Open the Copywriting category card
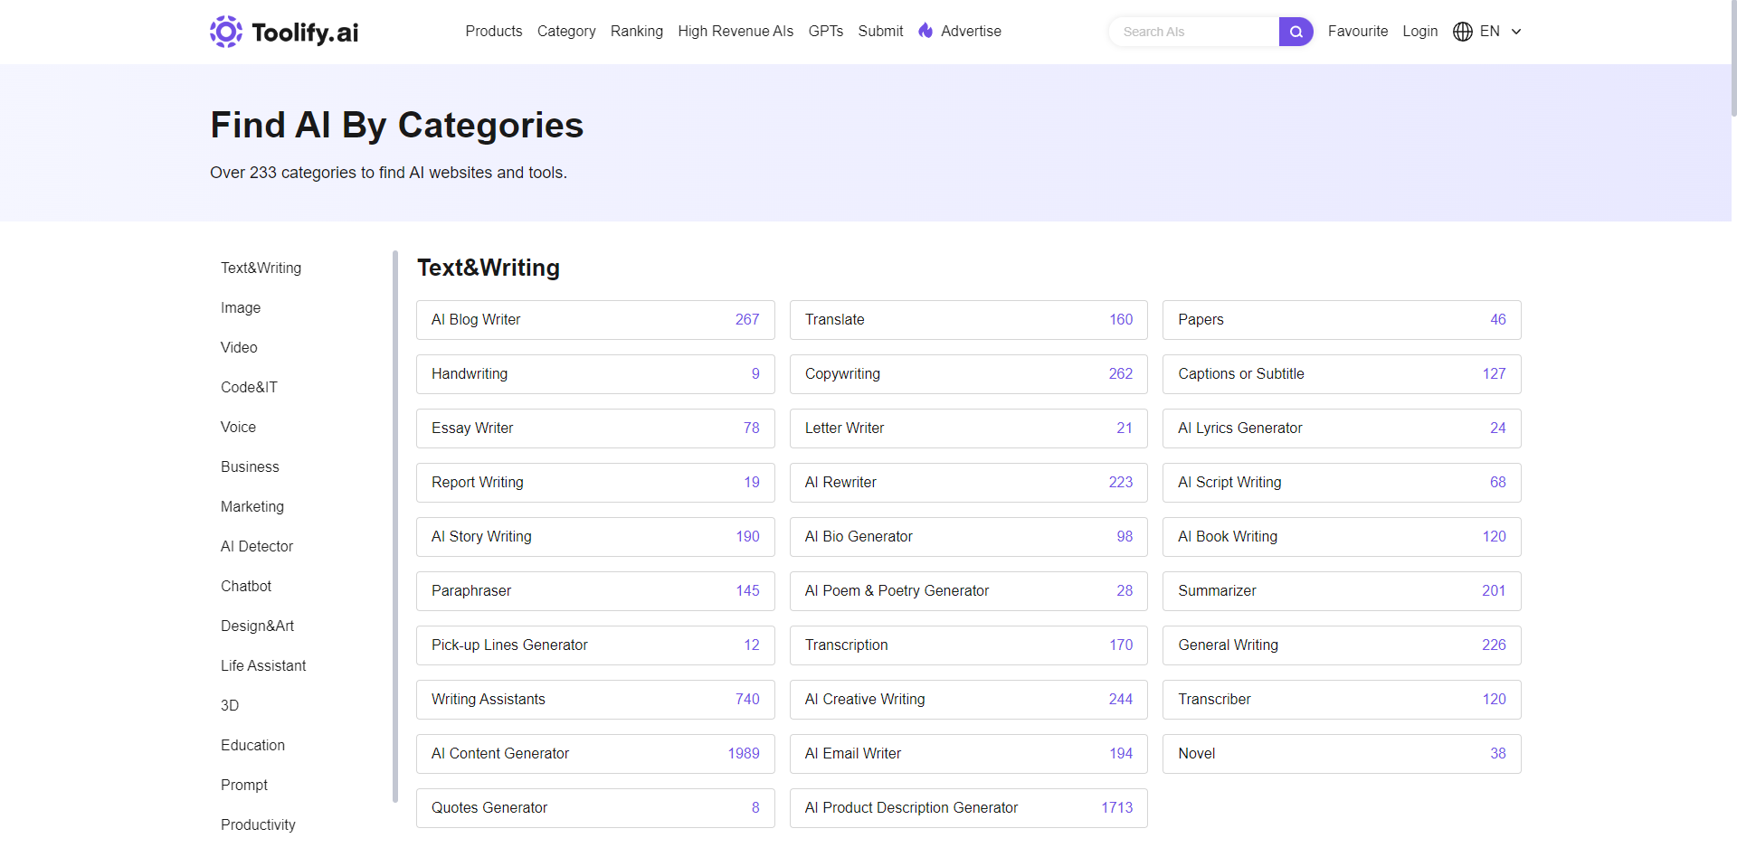Image resolution: width=1737 pixels, height=857 pixels. click(969, 374)
